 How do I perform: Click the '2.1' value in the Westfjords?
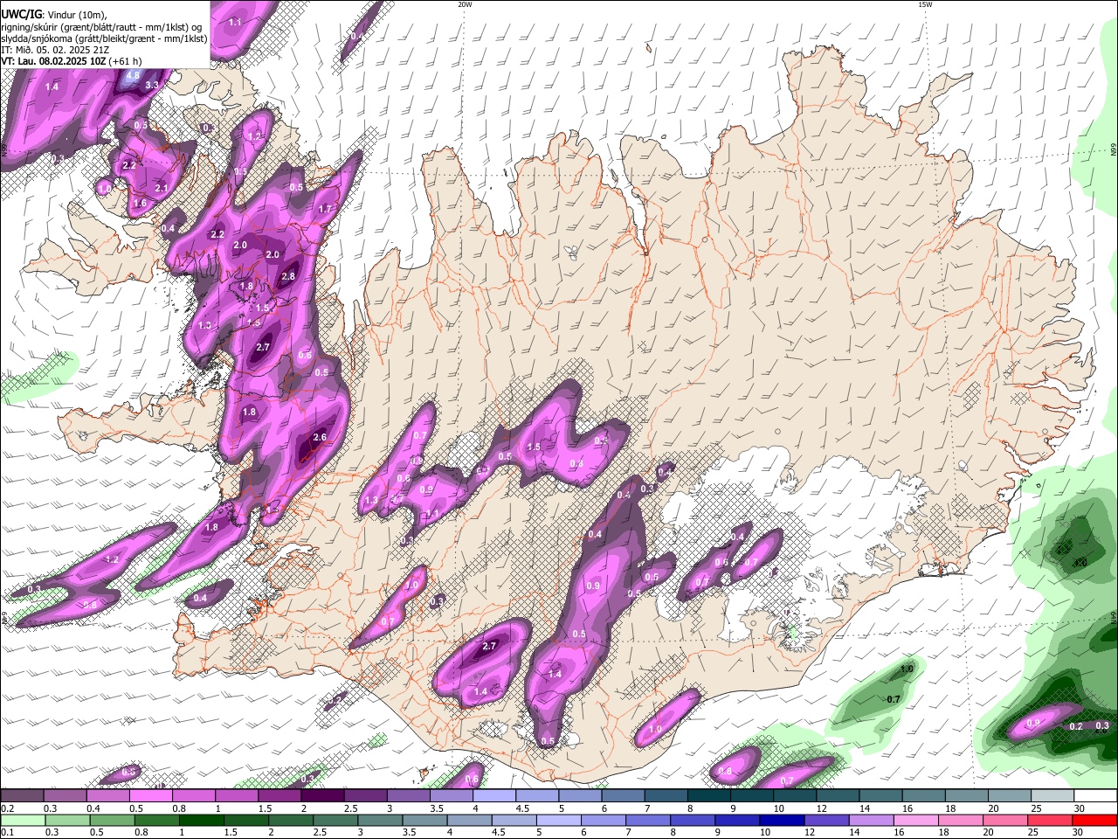click(162, 188)
